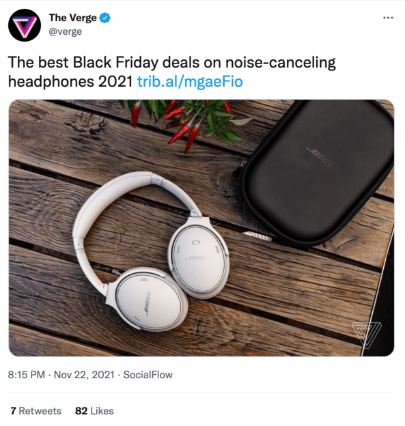
Task: Click The Verge display name
Action: [72, 18]
